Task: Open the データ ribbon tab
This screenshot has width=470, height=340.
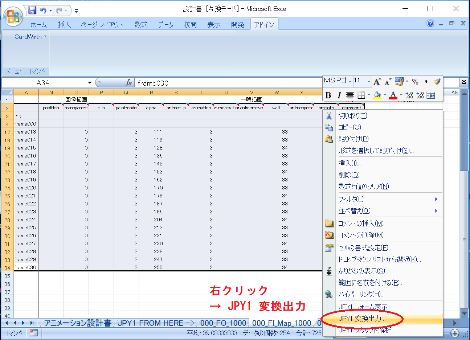Action: click(166, 24)
